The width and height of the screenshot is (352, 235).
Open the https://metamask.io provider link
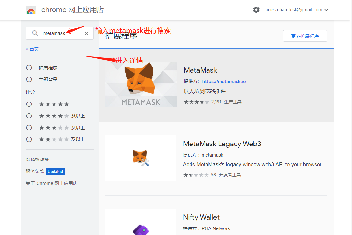click(224, 81)
